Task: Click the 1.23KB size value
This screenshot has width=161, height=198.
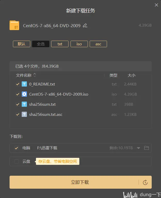Action: 130,114
